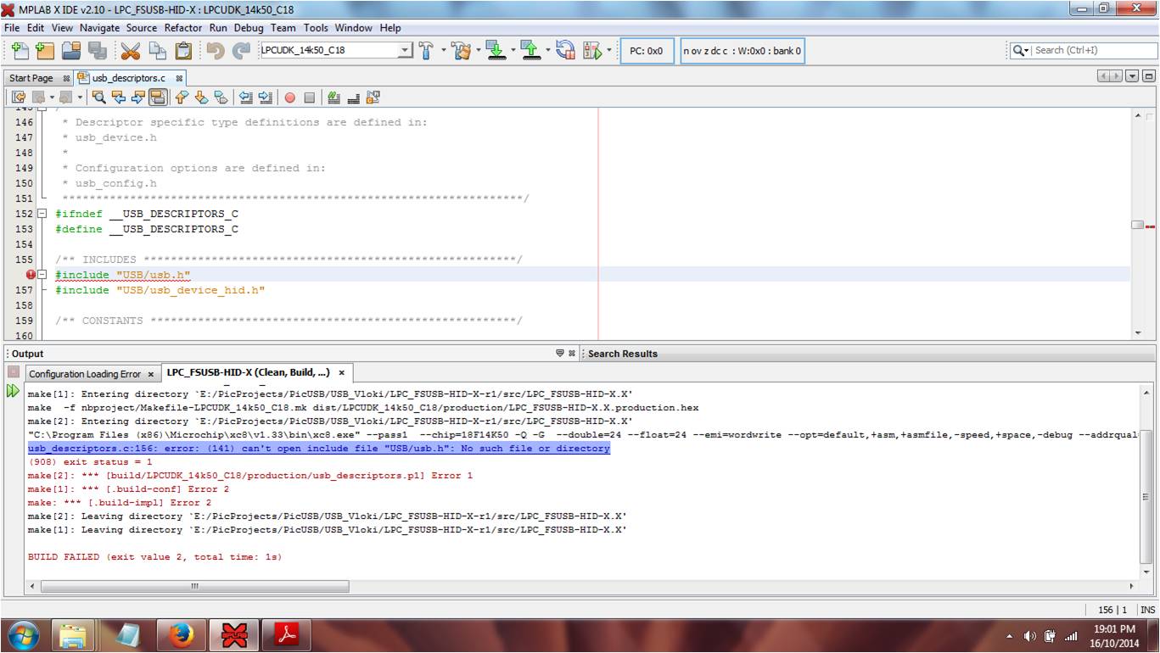Open LPCUDK_14k50_C18 configuration dropdown
The width and height of the screenshot is (1160, 653).
tap(405, 51)
